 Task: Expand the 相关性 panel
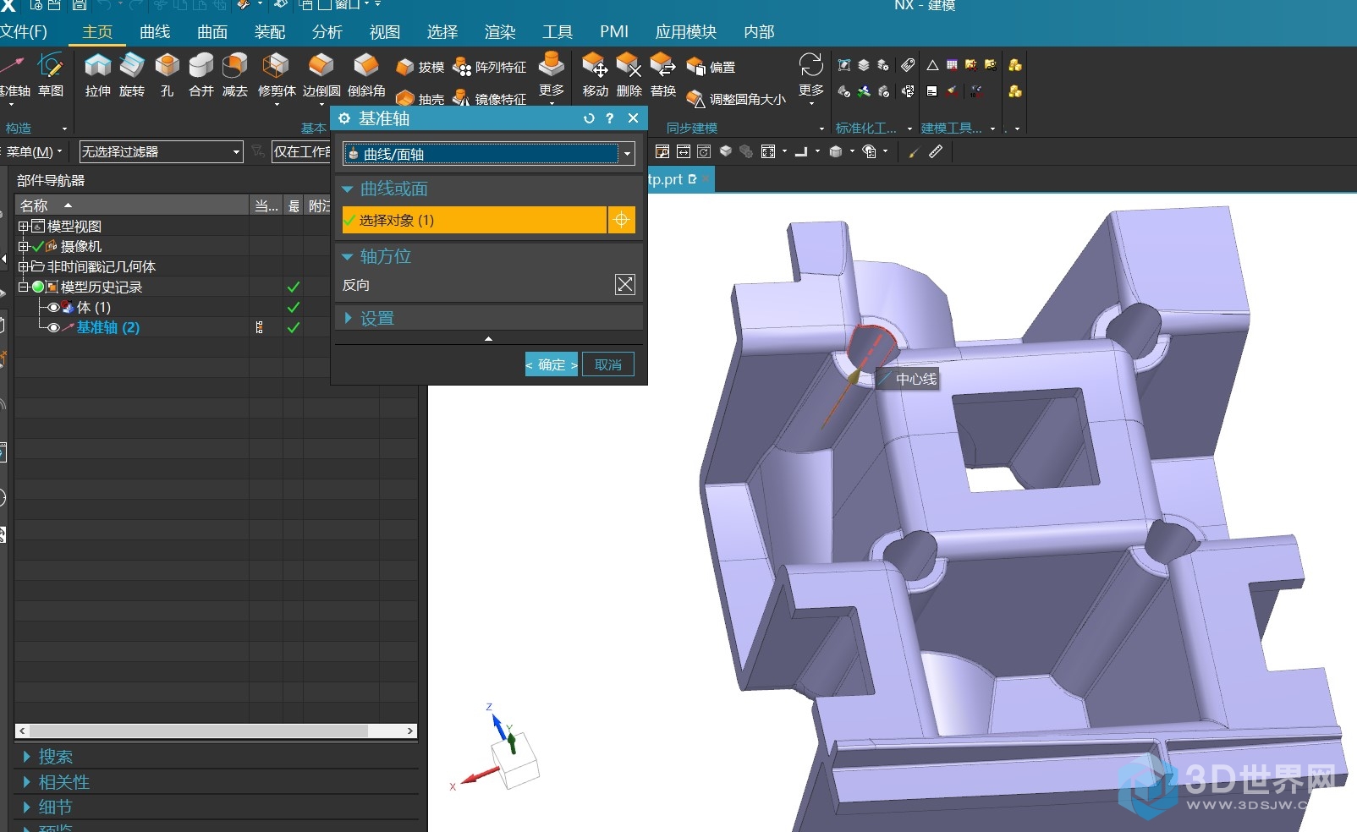(x=27, y=782)
